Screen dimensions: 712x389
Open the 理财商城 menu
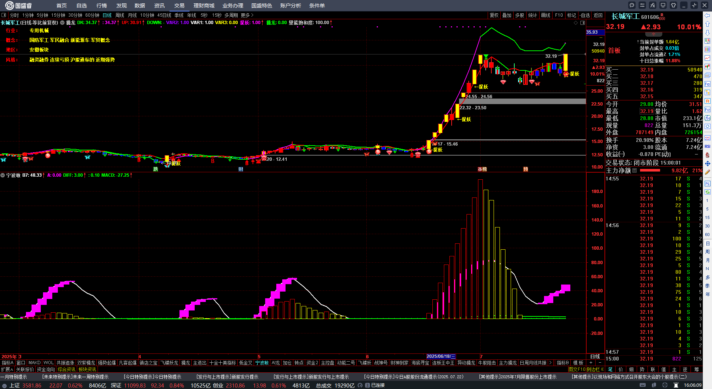click(x=204, y=6)
